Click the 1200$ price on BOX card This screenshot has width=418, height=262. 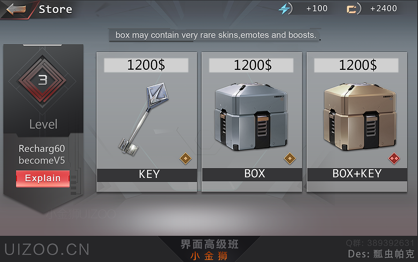click(x=251, y=65)
